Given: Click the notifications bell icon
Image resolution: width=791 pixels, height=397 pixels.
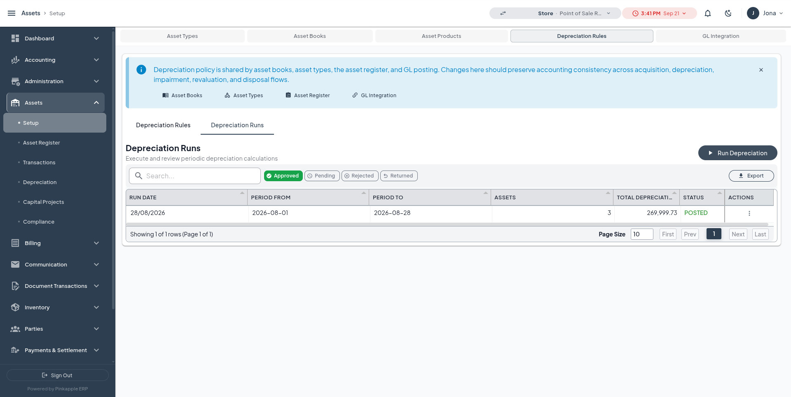Looking at the screenshot, I should (x=708, y=13).
